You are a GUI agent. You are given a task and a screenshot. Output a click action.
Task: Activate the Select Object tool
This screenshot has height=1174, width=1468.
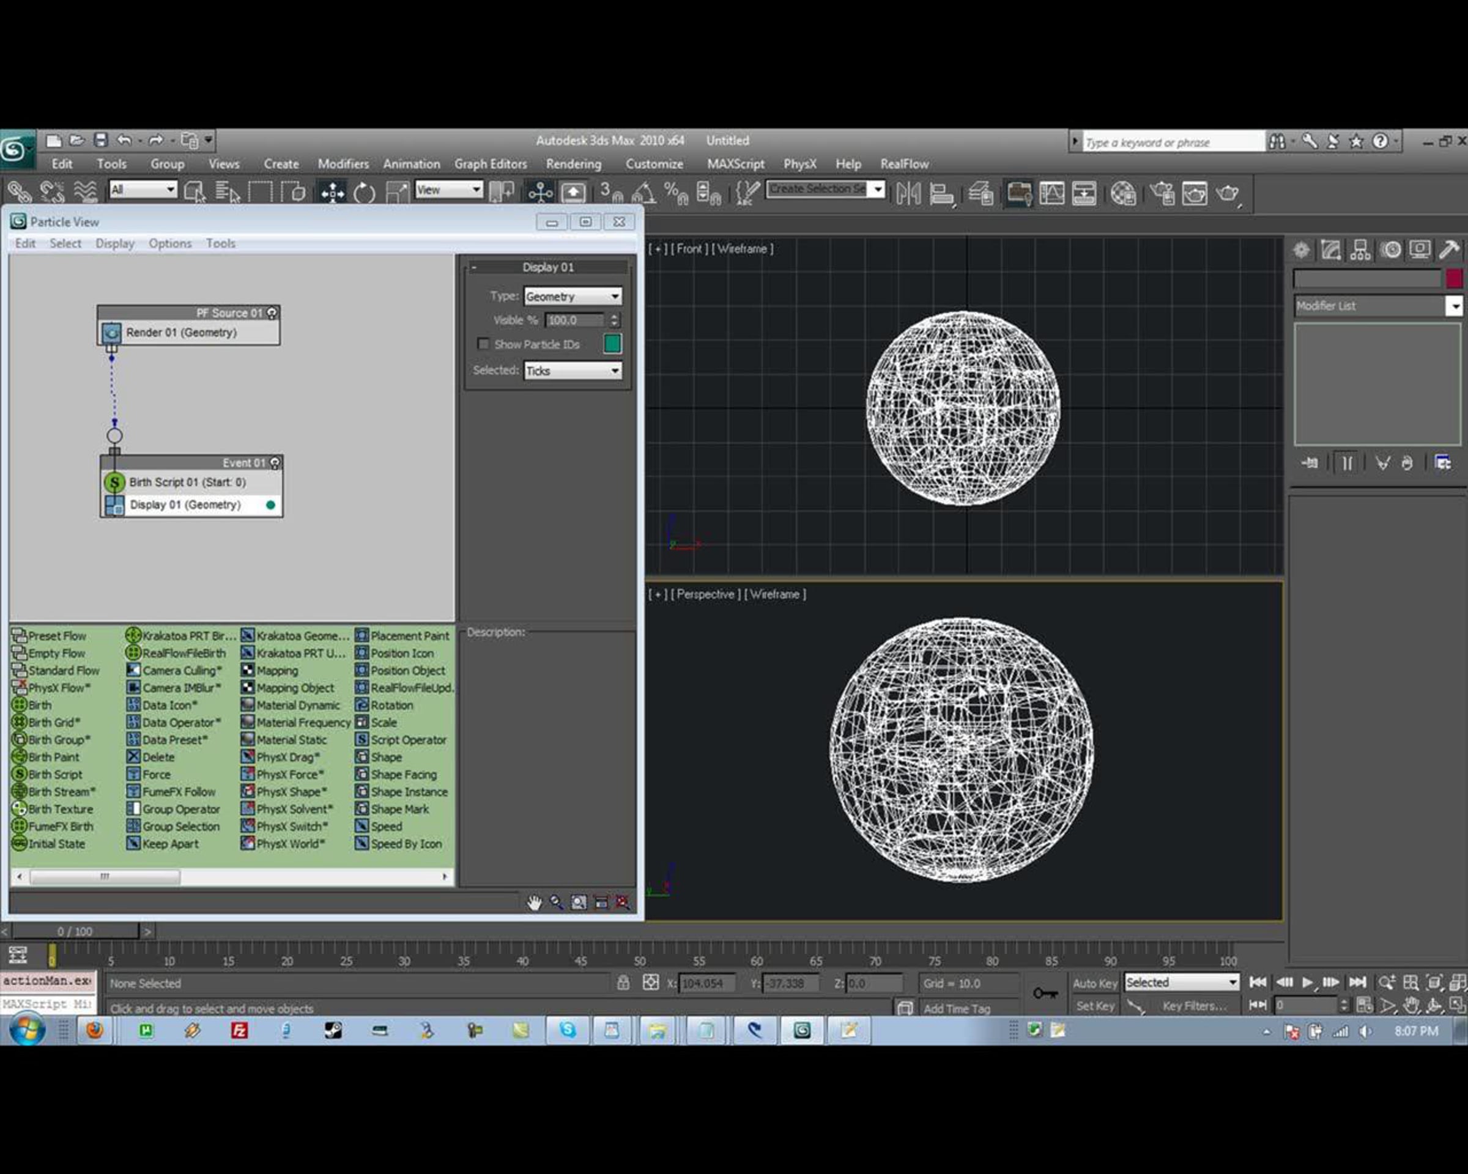pyautogui.click(x=195, y=193)
